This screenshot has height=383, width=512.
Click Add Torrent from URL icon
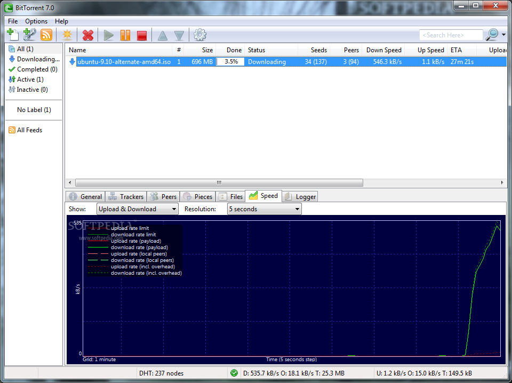pyautogui.click(x=29, y=35)
